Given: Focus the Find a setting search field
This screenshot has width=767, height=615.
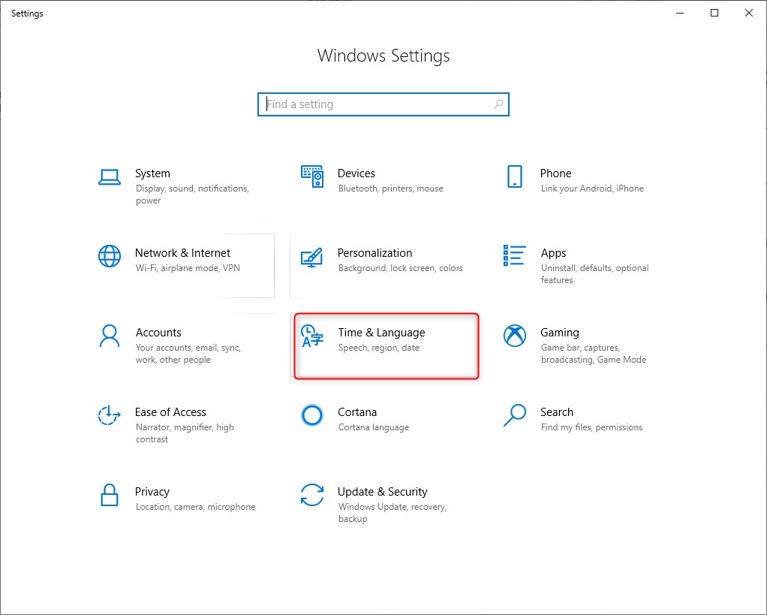Looking at the screenshot, I should pos(383,104).
